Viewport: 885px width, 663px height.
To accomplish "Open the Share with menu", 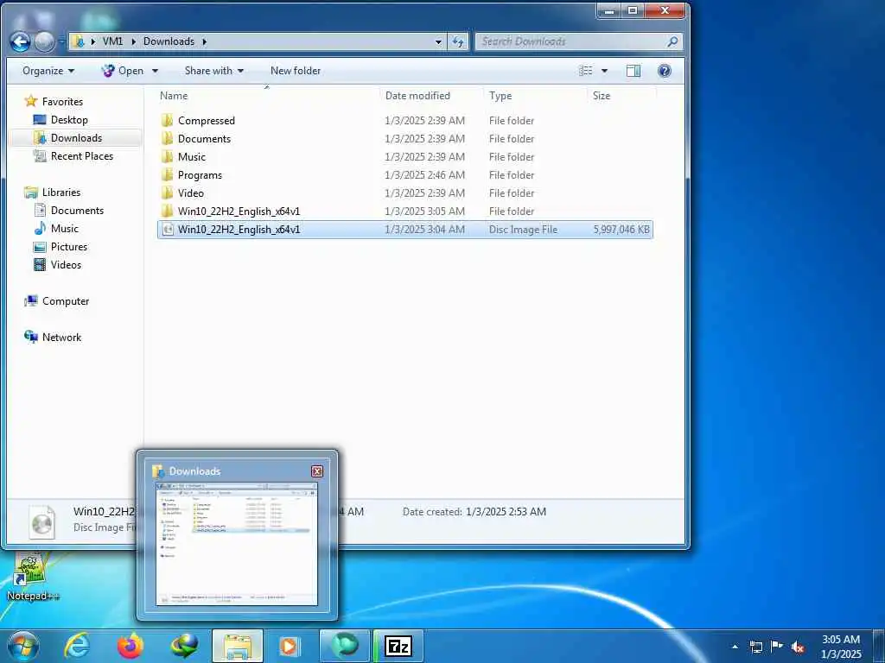I will (214, 71).
